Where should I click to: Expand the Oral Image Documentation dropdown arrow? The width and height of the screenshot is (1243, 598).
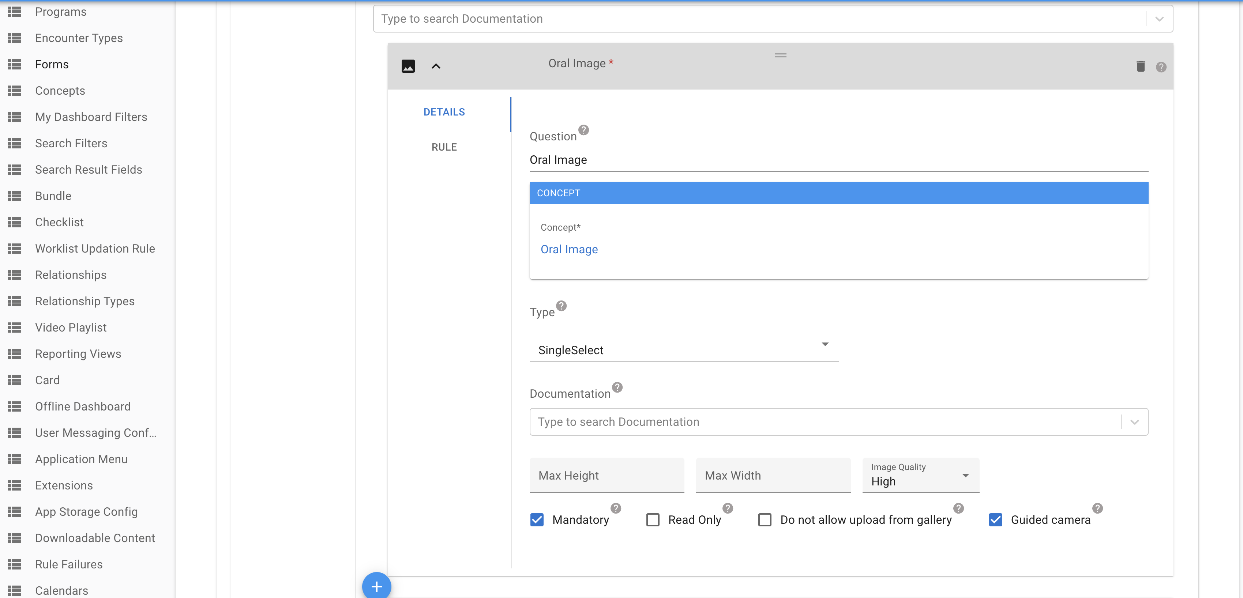[x=1134, y=422]
